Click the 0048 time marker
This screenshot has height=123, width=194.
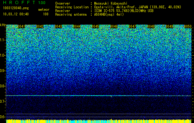point(151,26)
